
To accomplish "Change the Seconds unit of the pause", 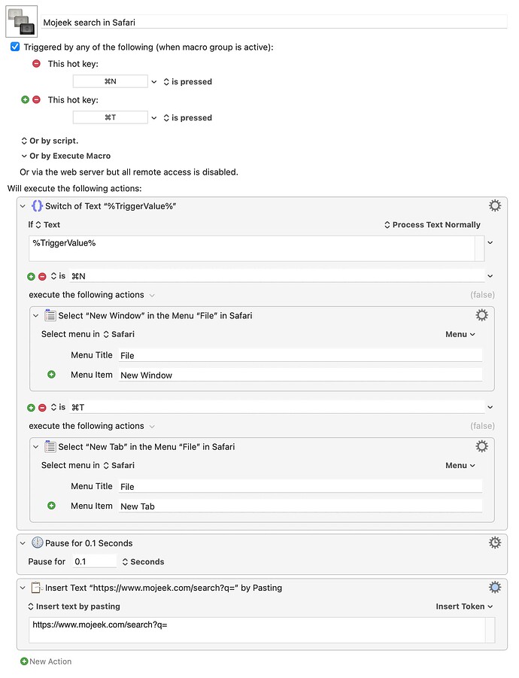I will 143,561.
